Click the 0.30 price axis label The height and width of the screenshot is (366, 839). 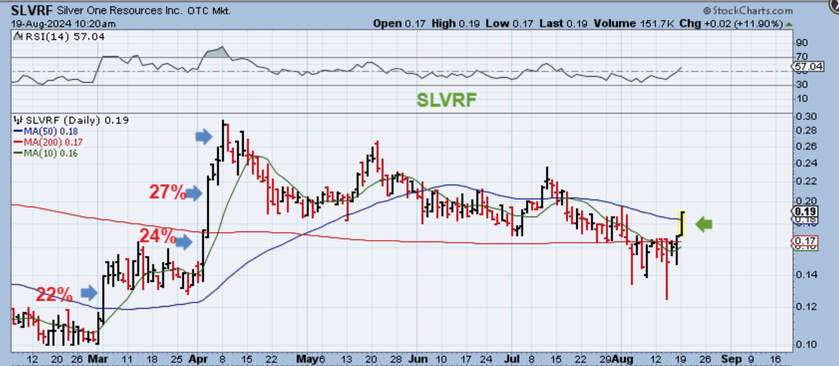pos(805,117)
